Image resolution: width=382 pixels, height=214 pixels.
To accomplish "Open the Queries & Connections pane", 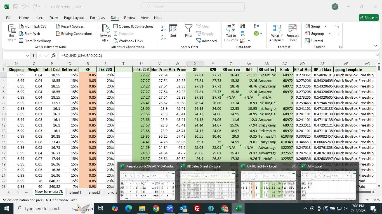I will (x=133, y=26).
